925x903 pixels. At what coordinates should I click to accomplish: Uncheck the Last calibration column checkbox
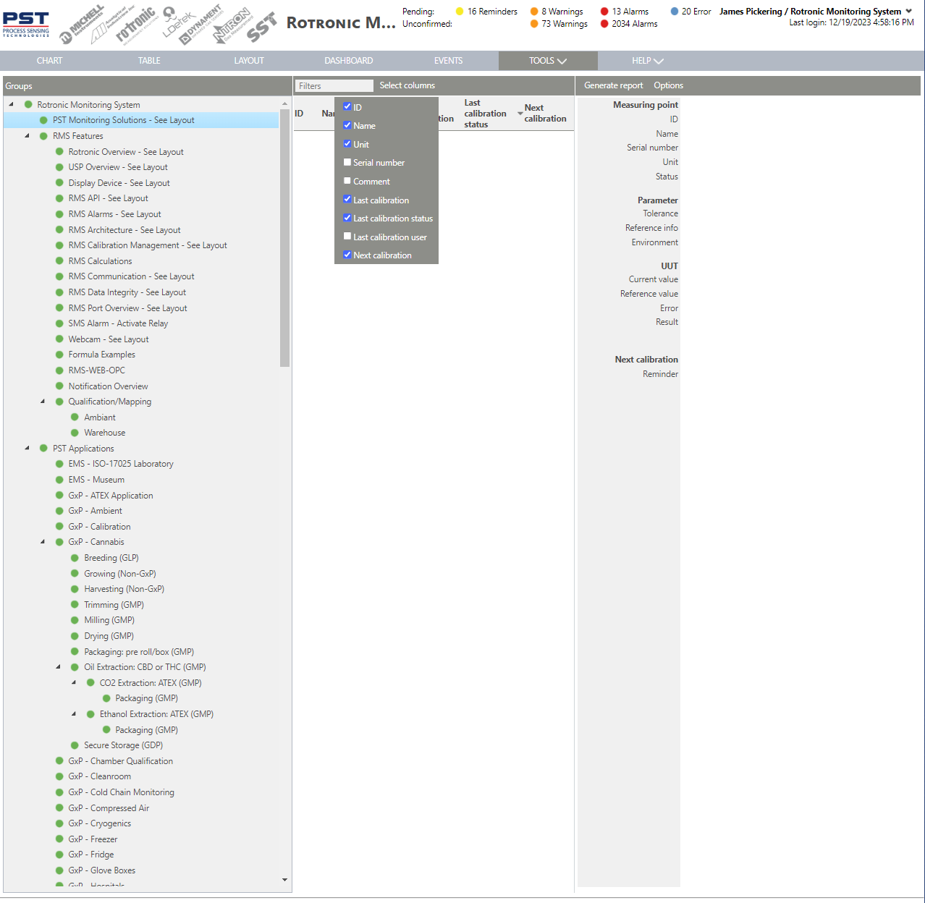click(x=347, y=199)
